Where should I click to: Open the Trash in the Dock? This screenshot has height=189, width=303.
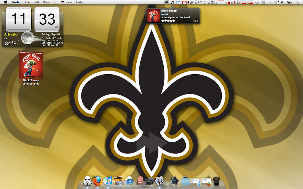tap(216, 181)
